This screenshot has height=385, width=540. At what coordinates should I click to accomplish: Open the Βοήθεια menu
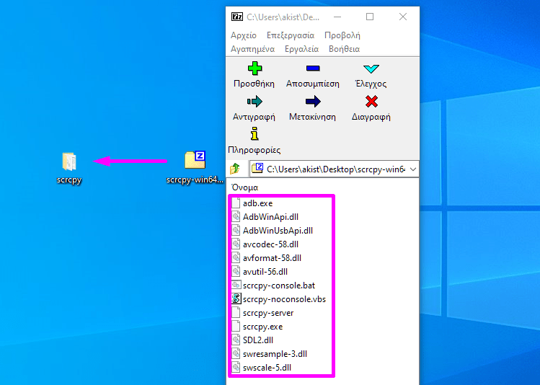[344, 49]
